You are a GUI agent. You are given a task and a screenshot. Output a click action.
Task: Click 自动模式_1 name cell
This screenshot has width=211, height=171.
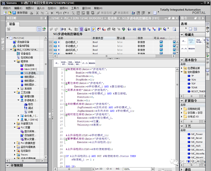click(x=72, y=42)
